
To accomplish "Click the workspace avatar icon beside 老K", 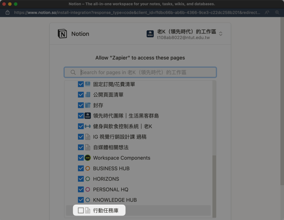I will (x=150, y=34).
